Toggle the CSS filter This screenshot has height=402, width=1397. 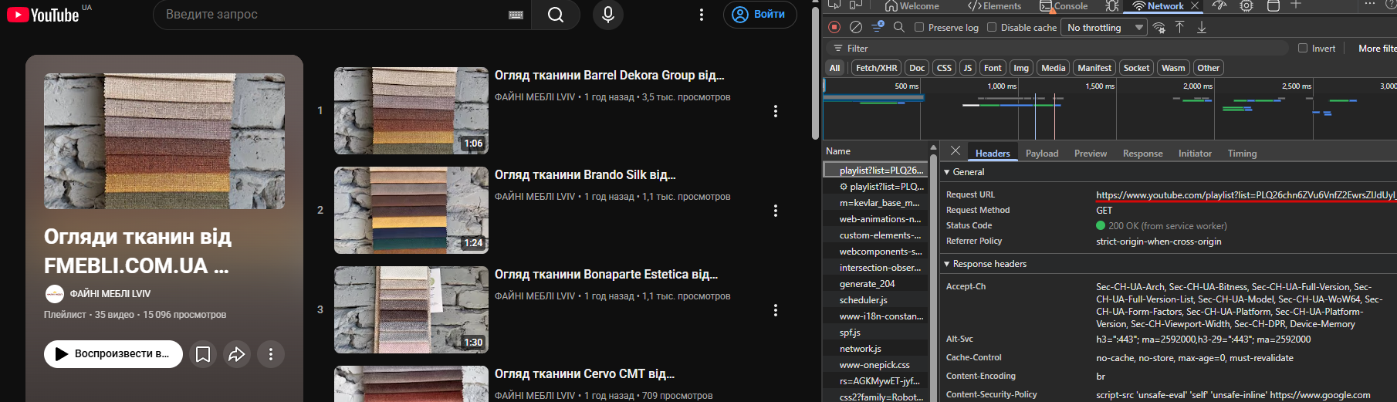944,68
